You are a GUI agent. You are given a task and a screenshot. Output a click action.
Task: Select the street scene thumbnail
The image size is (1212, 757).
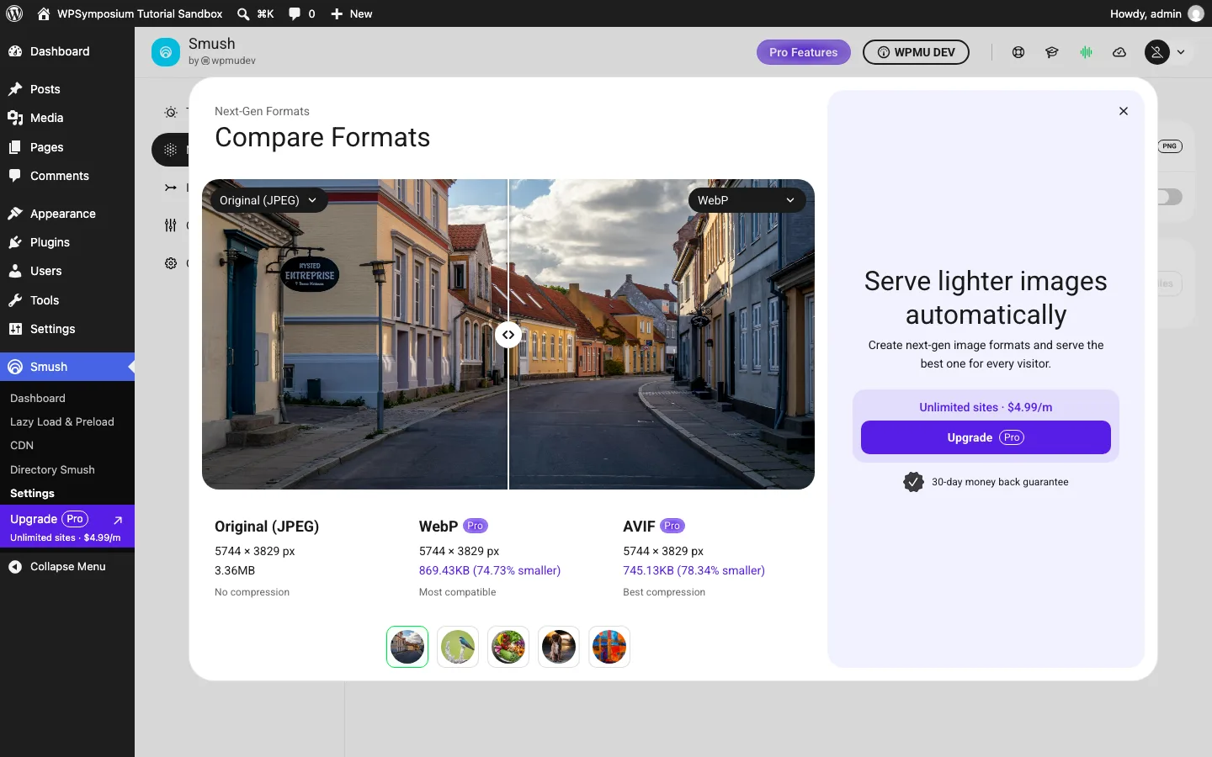(x=407, y=647)
